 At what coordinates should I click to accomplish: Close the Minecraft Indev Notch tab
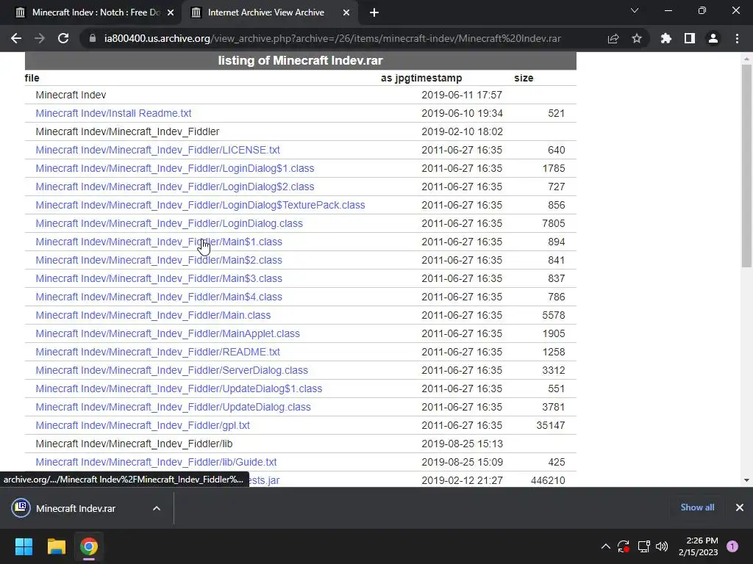171,12
